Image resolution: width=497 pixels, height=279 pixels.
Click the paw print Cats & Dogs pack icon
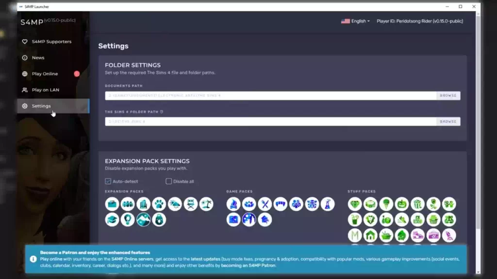pos(159,204)
